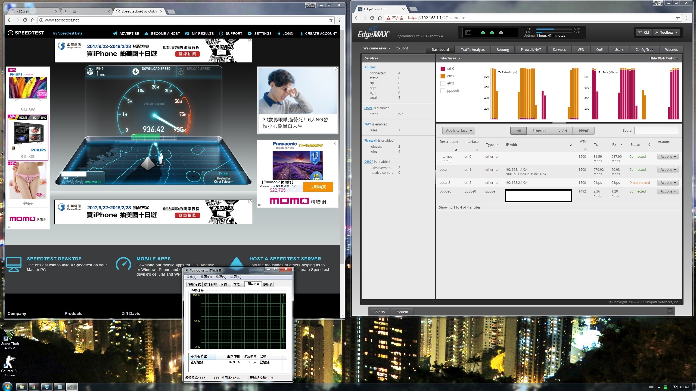Launch Grand Theft Auto V desktop shortcut
The height and width of the screenshot is (391, 696).
point(10,339)
